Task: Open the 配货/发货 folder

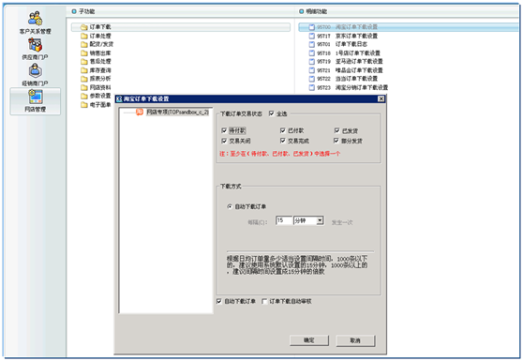Action: pos(97,44)
